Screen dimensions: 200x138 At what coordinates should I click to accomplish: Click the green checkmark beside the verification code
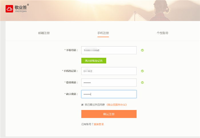pyautogui.click(x=142, y=71)
